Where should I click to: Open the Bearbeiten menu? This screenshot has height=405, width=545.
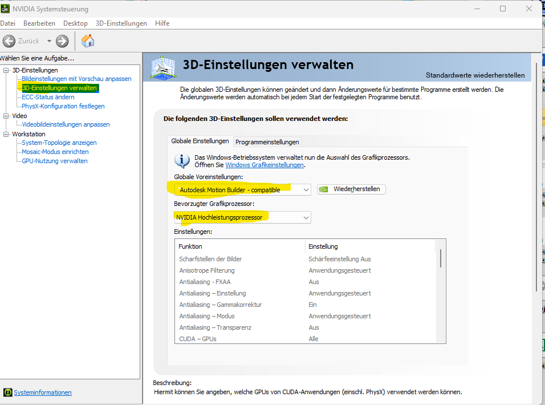pyautogui.click(x=39, y=23)
